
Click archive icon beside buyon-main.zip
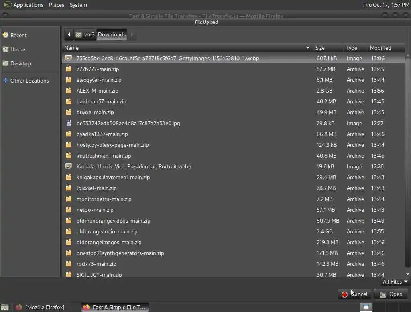click(x=68, y=112)
